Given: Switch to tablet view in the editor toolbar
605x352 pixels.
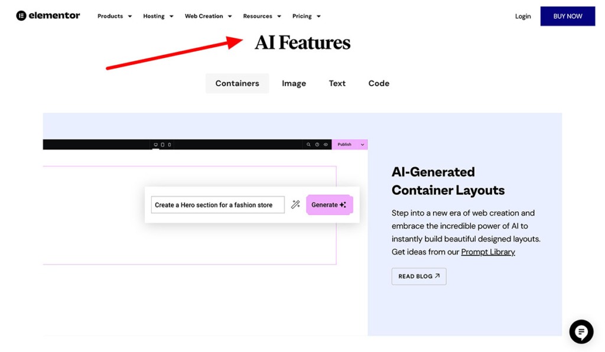Looking at the screenshot, I should 162,144.
